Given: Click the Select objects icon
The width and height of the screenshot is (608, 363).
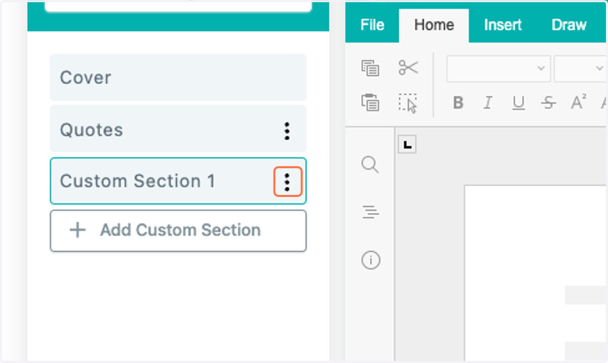Looking at the screenshot, I should [408, 103].
